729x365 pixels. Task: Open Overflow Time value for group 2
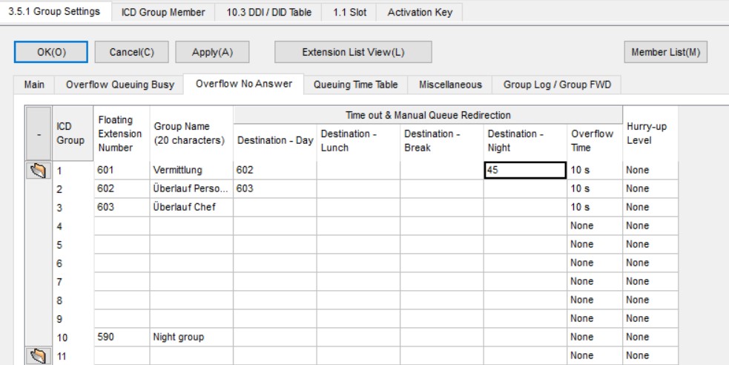595,188
